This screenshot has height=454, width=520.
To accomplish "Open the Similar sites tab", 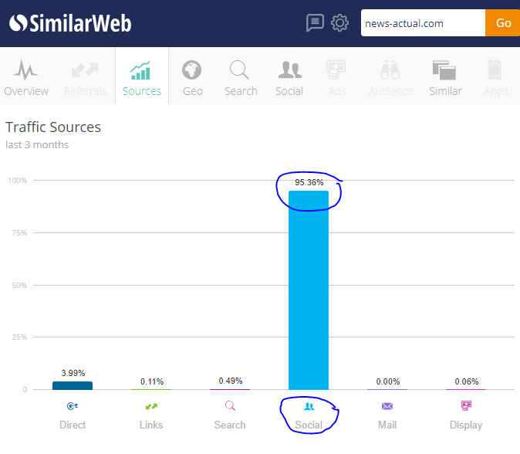I will tap(445, 78).
